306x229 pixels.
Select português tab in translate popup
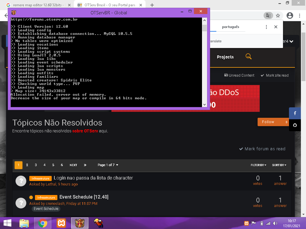pos(230,27)
